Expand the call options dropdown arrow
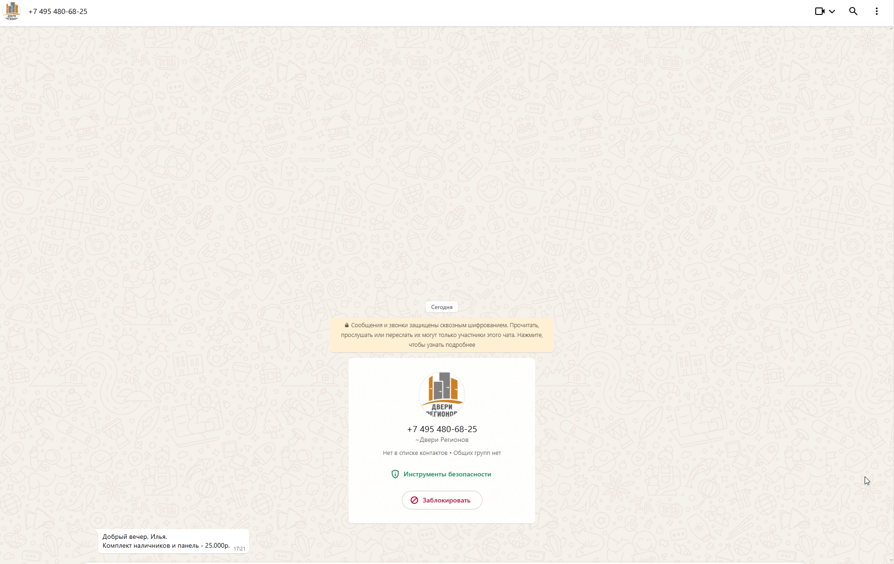Image resolution: width=894 pixels, height=564 pixels. (x=832, y=11)
